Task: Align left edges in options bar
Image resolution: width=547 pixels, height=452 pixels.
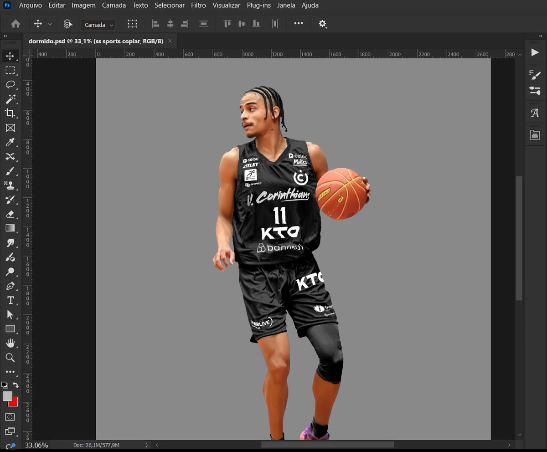Action: (155, 24)
